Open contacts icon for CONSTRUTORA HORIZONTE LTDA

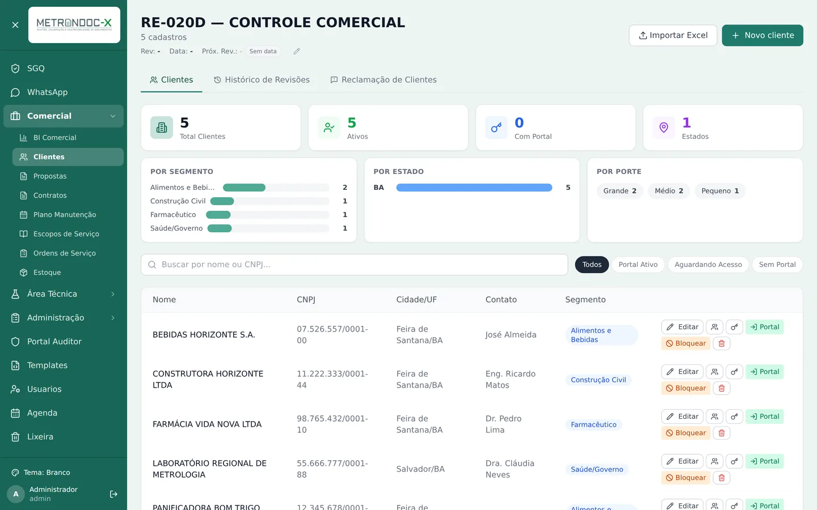pos(715,372)
